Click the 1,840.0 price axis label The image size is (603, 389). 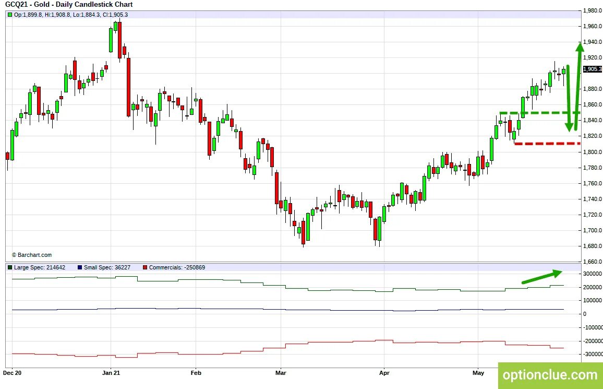coord(592,121)
